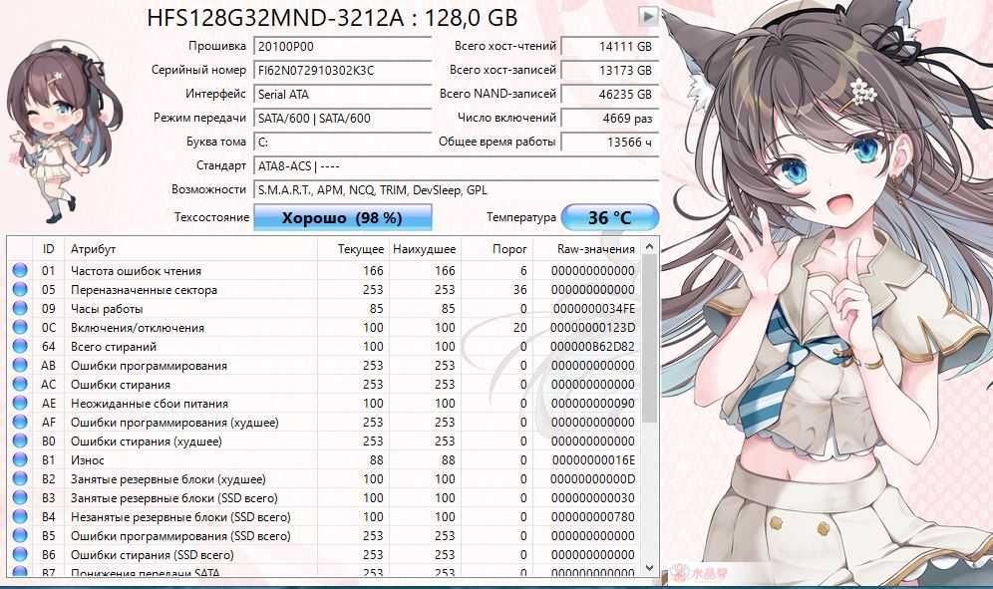Click the status orb for attribute AF
993x589 pixels.
pyautogui.click(x=20, y=423)
